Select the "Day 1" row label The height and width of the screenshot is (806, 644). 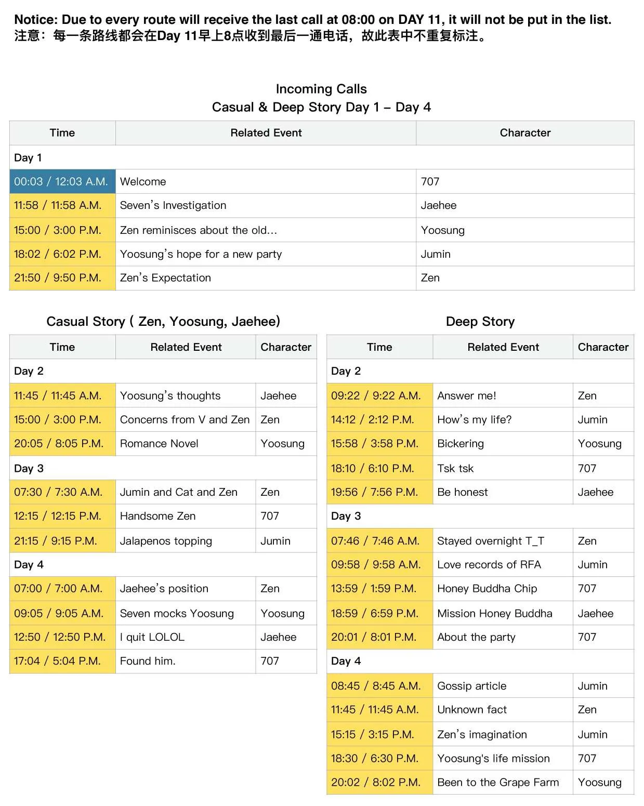[x=28, y=157]
